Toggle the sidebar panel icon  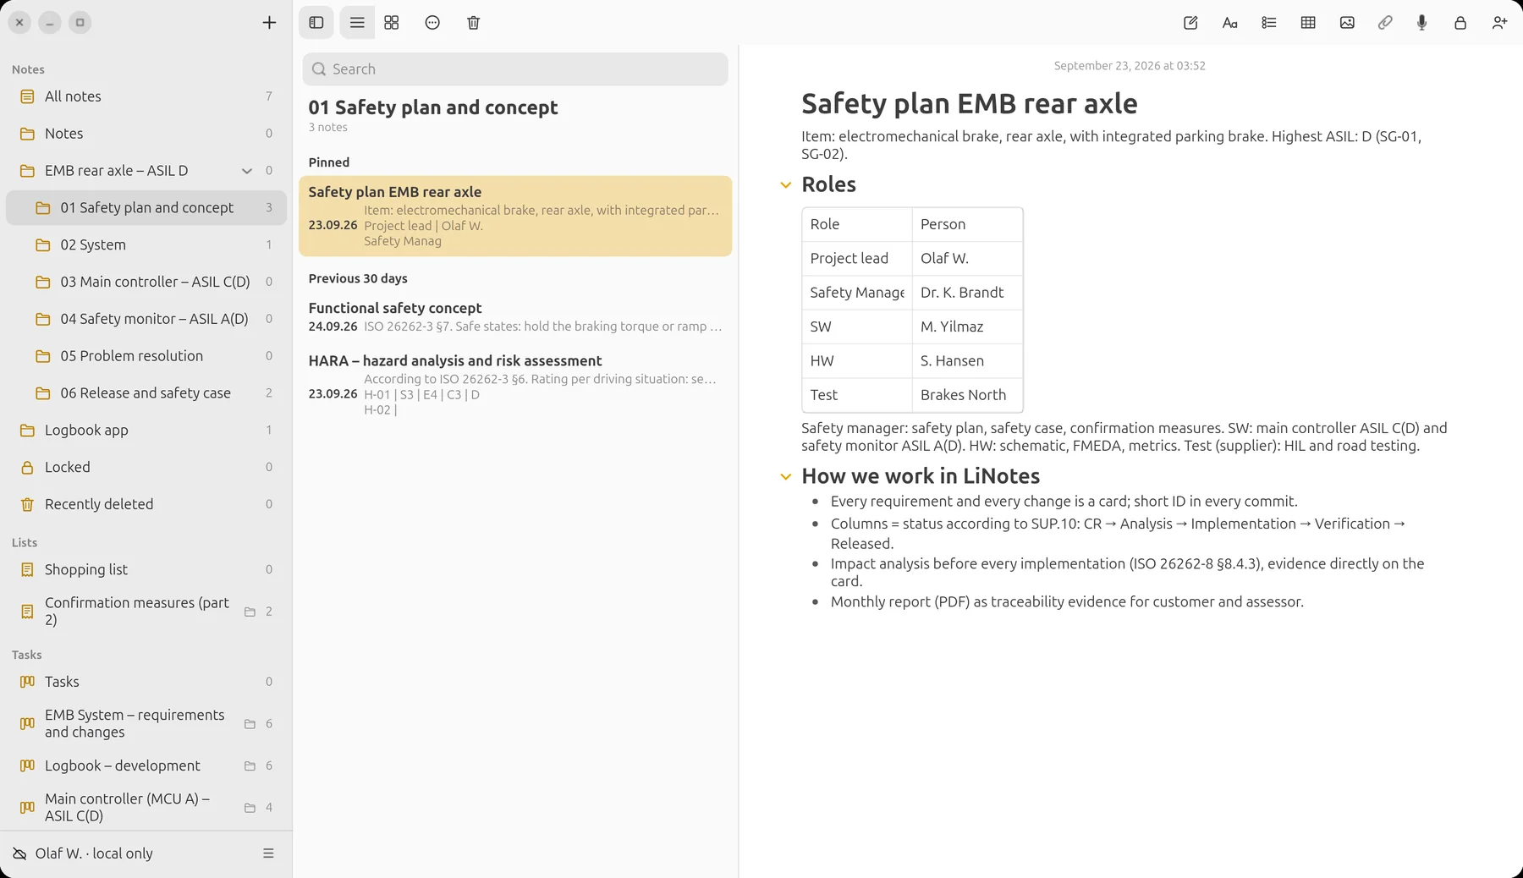pos(316,23)
